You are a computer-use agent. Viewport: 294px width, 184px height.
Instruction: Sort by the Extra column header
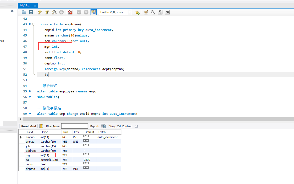tap(109, 132)
